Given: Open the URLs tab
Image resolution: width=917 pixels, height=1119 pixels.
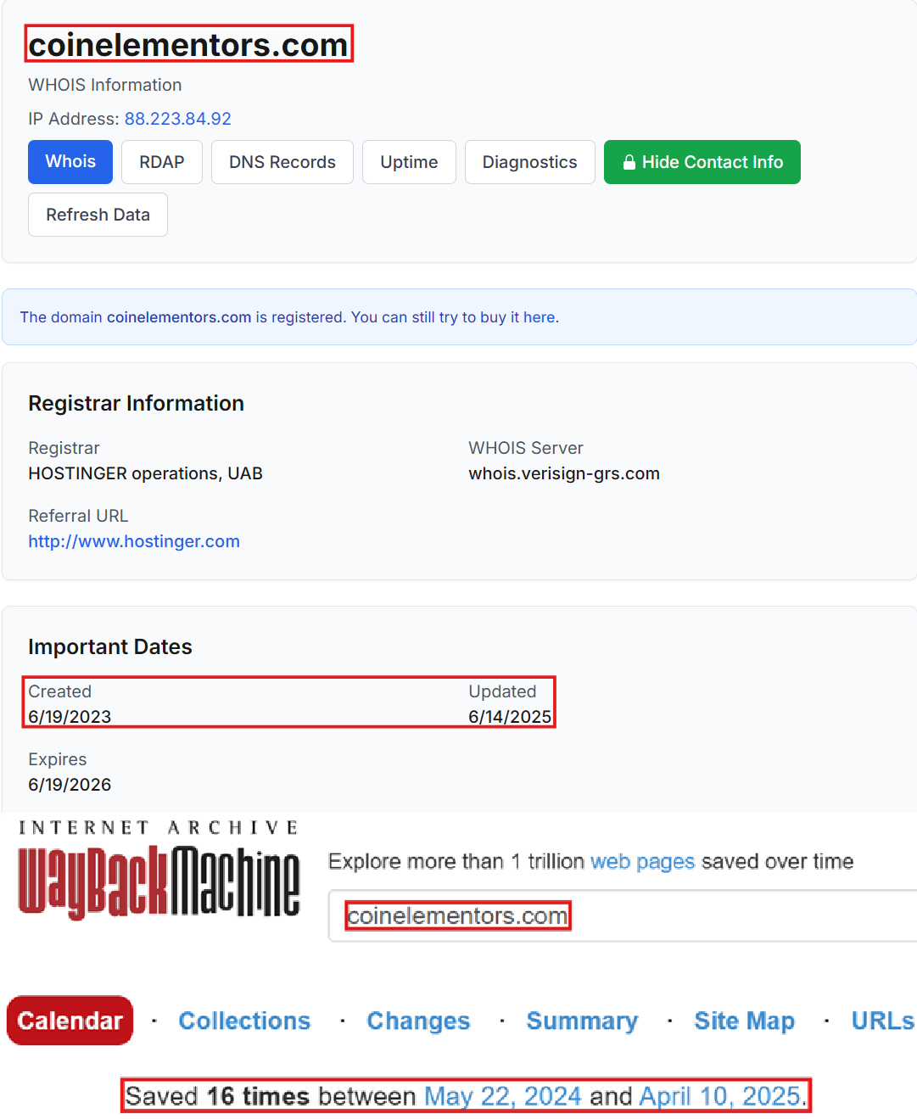Looking at the screenshot, I should point(883,1021).
